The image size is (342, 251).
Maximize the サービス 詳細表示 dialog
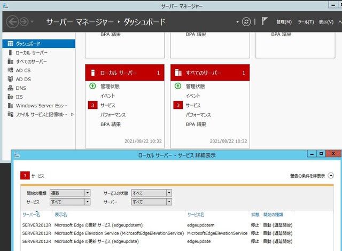pos(321,154)
